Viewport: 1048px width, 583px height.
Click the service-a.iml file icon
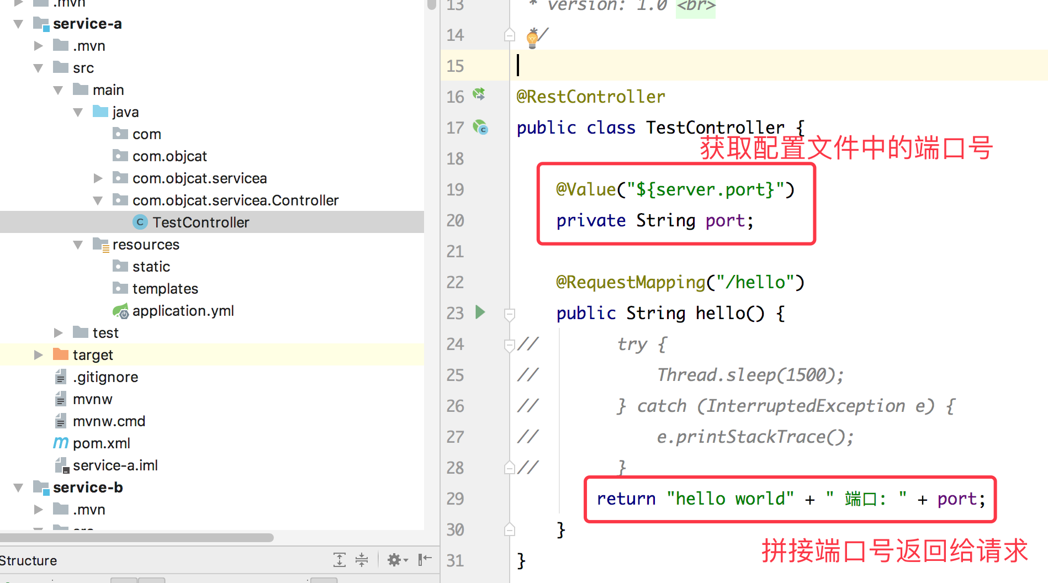pos(61,465)
